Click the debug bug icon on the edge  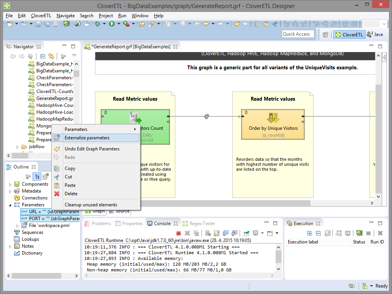(x=206, y=116)
